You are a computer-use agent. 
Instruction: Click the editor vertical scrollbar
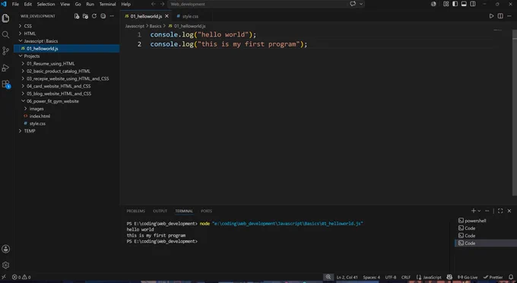[x=515, y=112]
